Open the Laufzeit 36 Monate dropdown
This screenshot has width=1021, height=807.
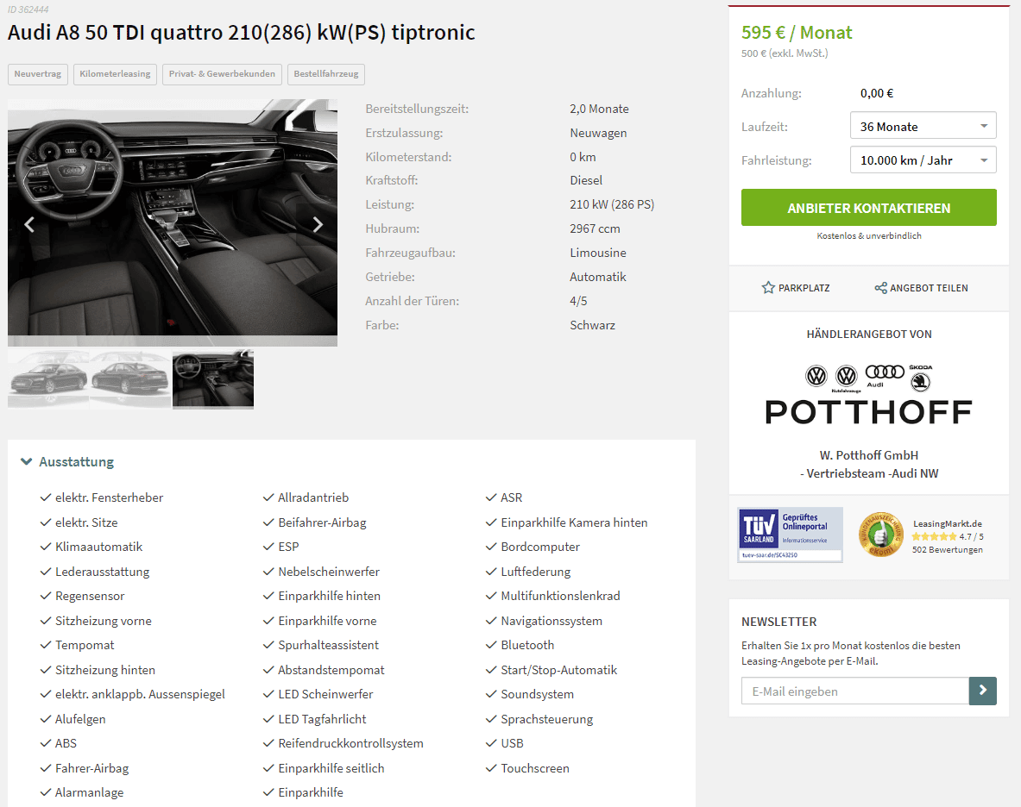[923, 126]
